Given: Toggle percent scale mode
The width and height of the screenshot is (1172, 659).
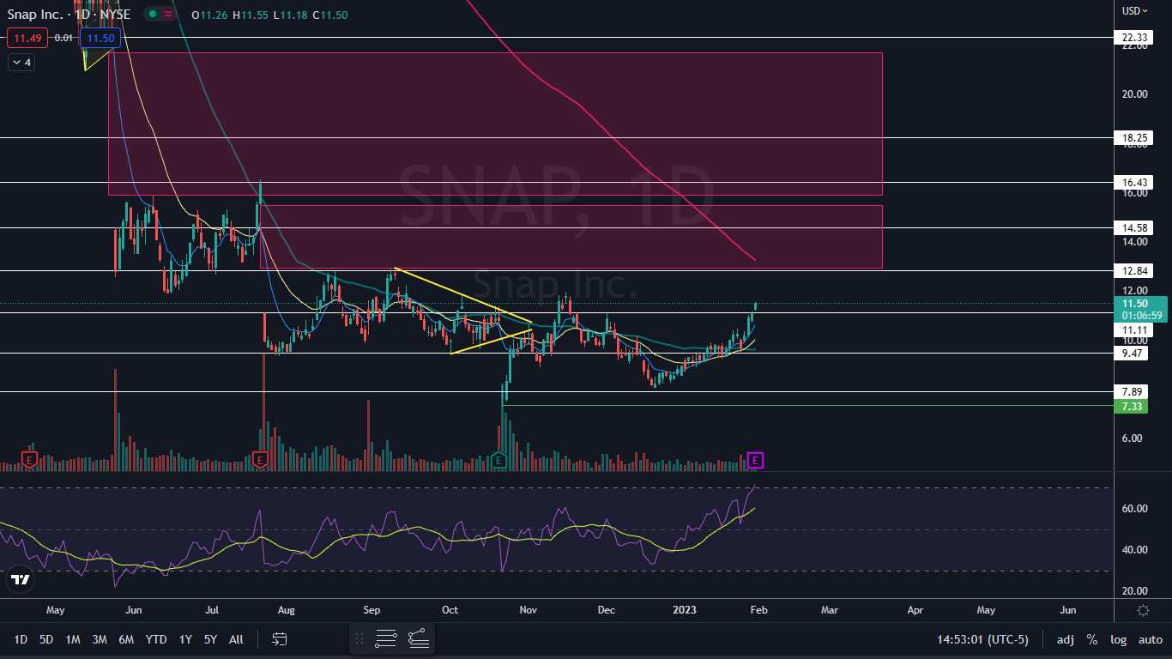Looking at the screenshot, I should click(x=1092, y=639).
